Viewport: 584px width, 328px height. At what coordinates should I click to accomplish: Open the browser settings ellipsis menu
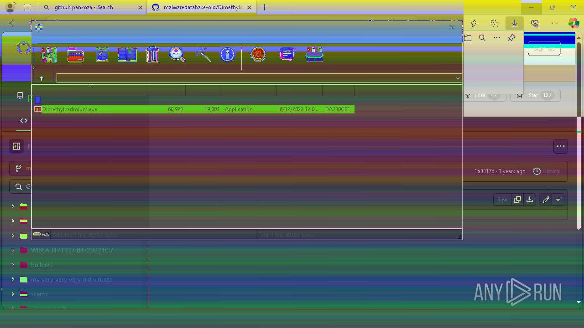pos(555,23)
